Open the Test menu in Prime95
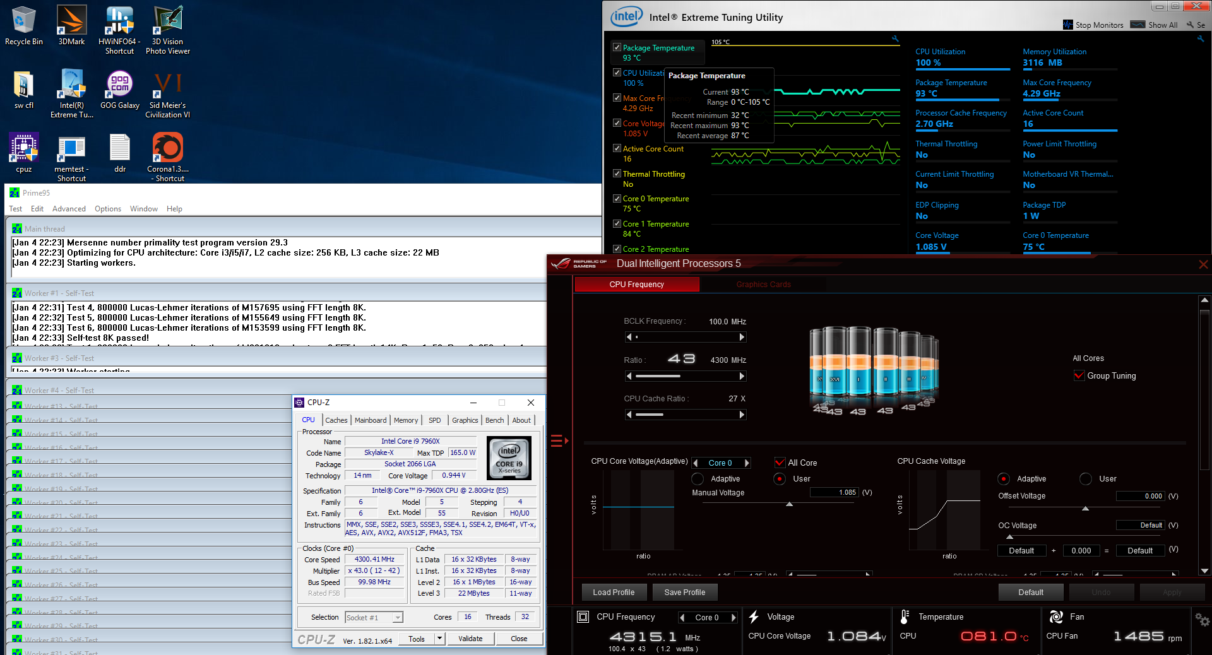The image size is (1212, 655). click(x=15, y=209)
